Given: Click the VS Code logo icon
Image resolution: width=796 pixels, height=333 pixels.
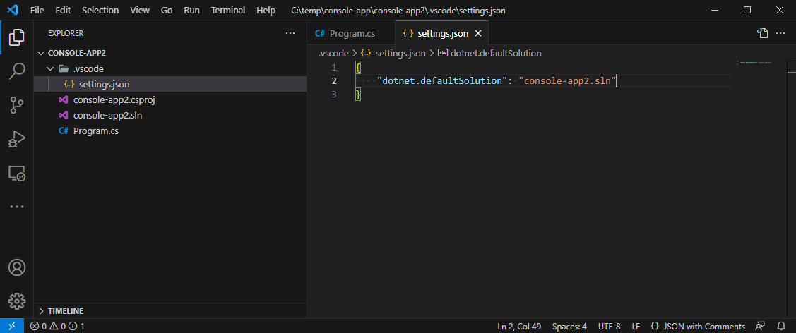Looking at the screenshot, I should (13, 10).
